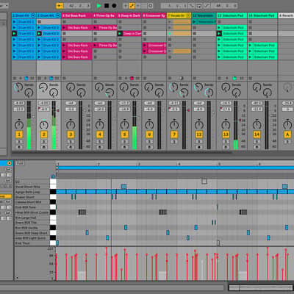Click the piano key beside Kick Thud
This screenshot has height=294, width=294.
[x=53, y=243]
